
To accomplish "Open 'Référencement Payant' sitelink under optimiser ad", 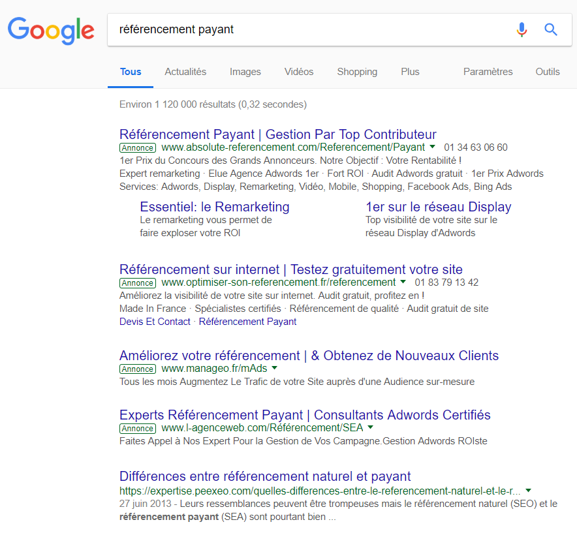I will point(247,322).
